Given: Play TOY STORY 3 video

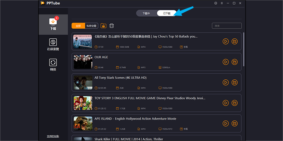Looking at the screenshot, I should coord(226,103).
